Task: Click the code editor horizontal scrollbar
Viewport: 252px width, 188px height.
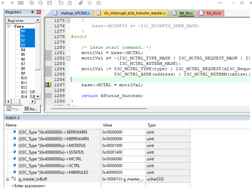Action: 99,109
